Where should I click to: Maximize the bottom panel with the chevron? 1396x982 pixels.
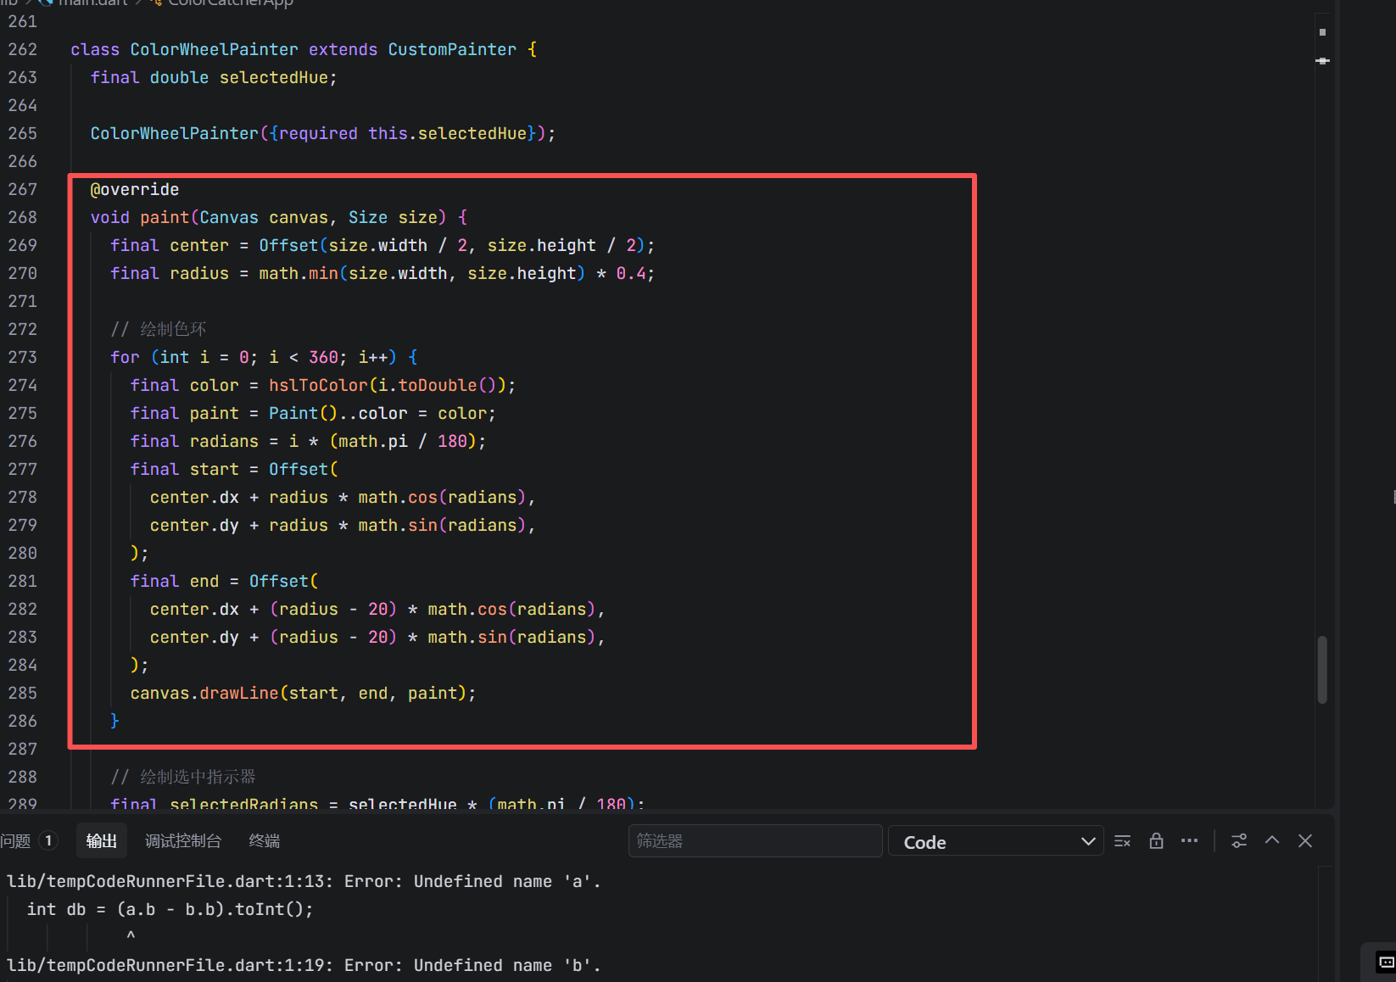click(x=1272, y=840)
